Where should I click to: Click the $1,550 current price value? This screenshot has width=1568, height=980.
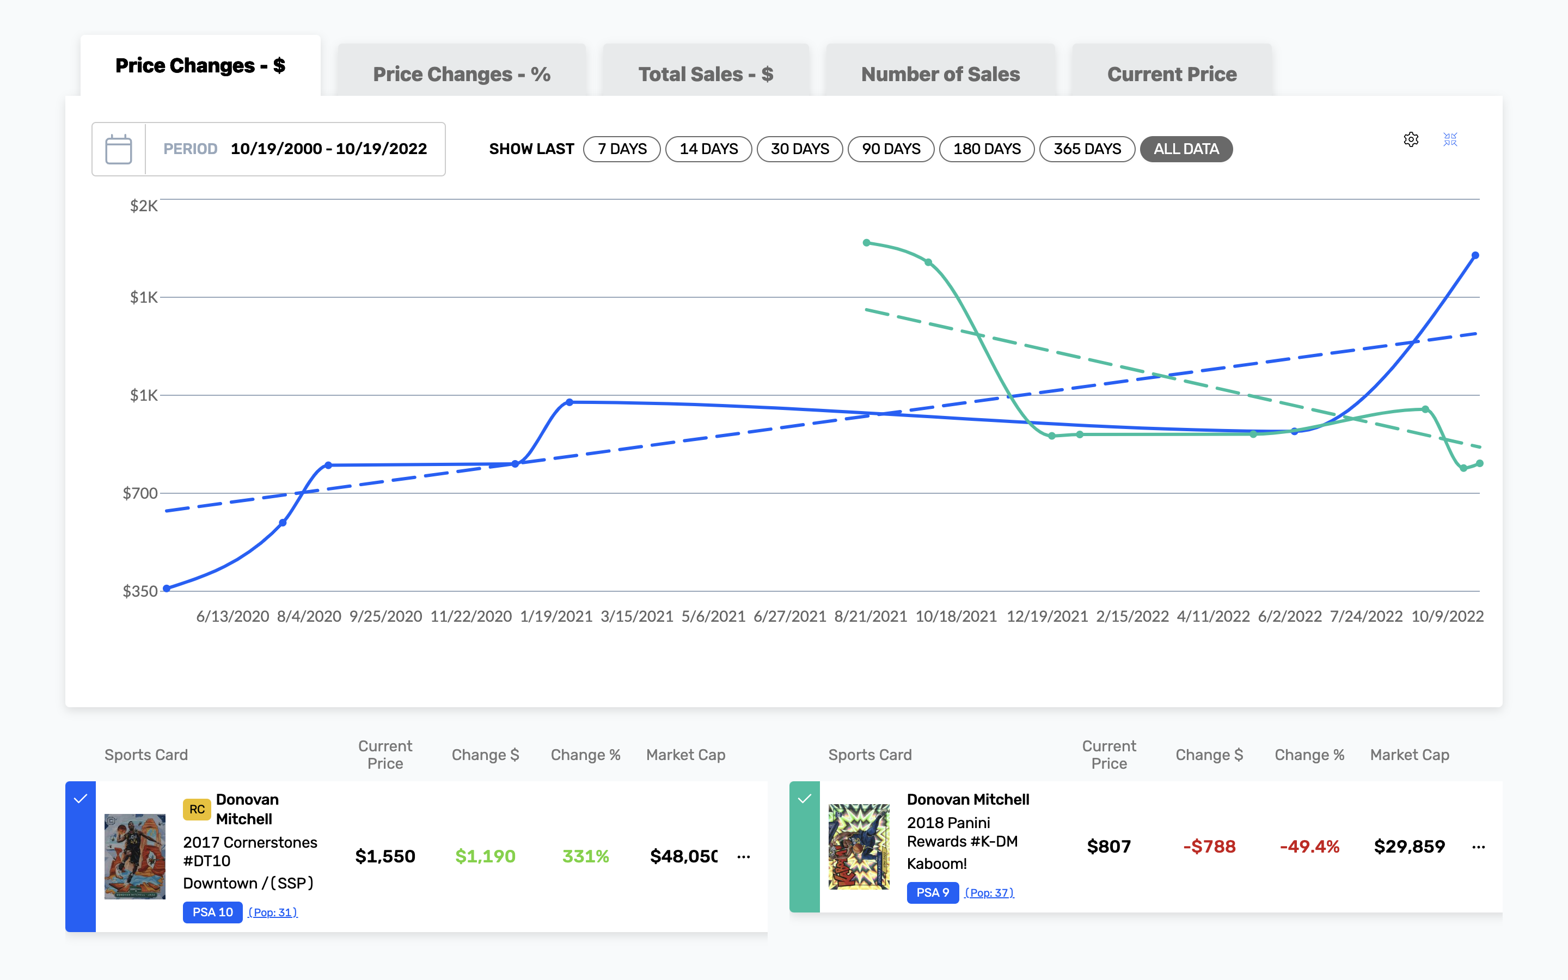tap(385, 857)
